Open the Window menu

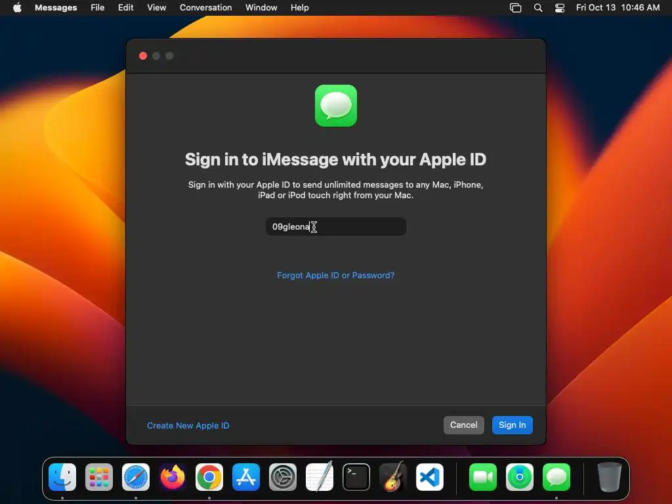(261, 7)
